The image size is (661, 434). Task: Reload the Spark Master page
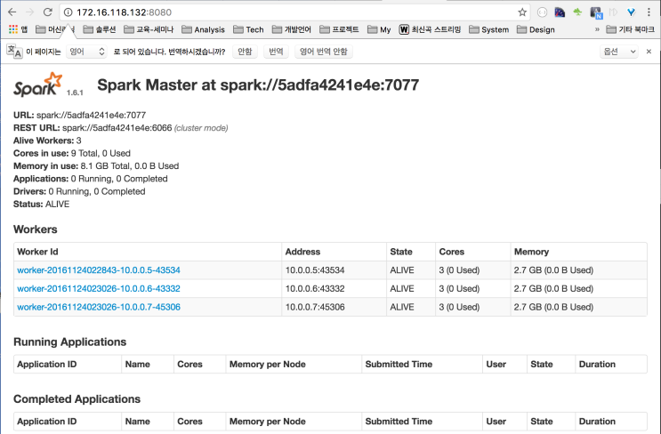coord(48,12)
